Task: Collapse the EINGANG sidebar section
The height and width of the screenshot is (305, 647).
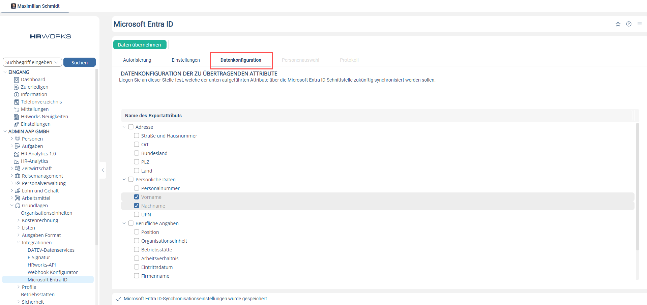Action: (5, 72)
